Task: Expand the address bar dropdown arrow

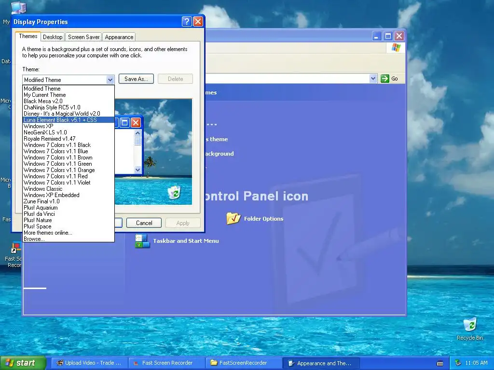Action: coord(373,79)
